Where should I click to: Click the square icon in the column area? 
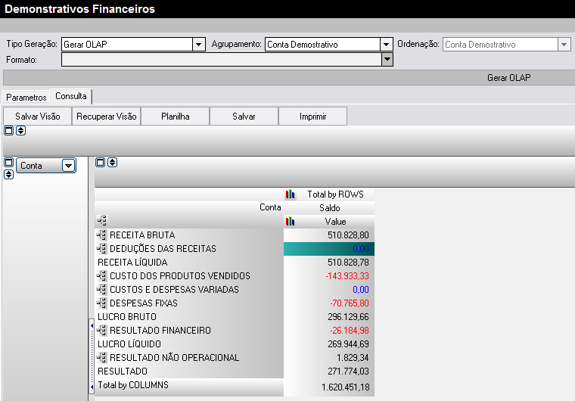click(101, 162)
